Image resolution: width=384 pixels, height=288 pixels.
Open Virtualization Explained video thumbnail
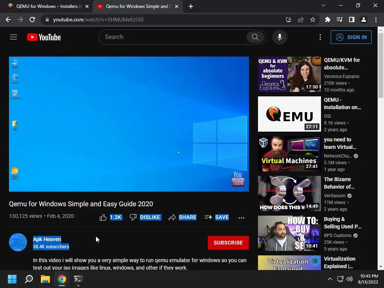(x=289, y=263)
